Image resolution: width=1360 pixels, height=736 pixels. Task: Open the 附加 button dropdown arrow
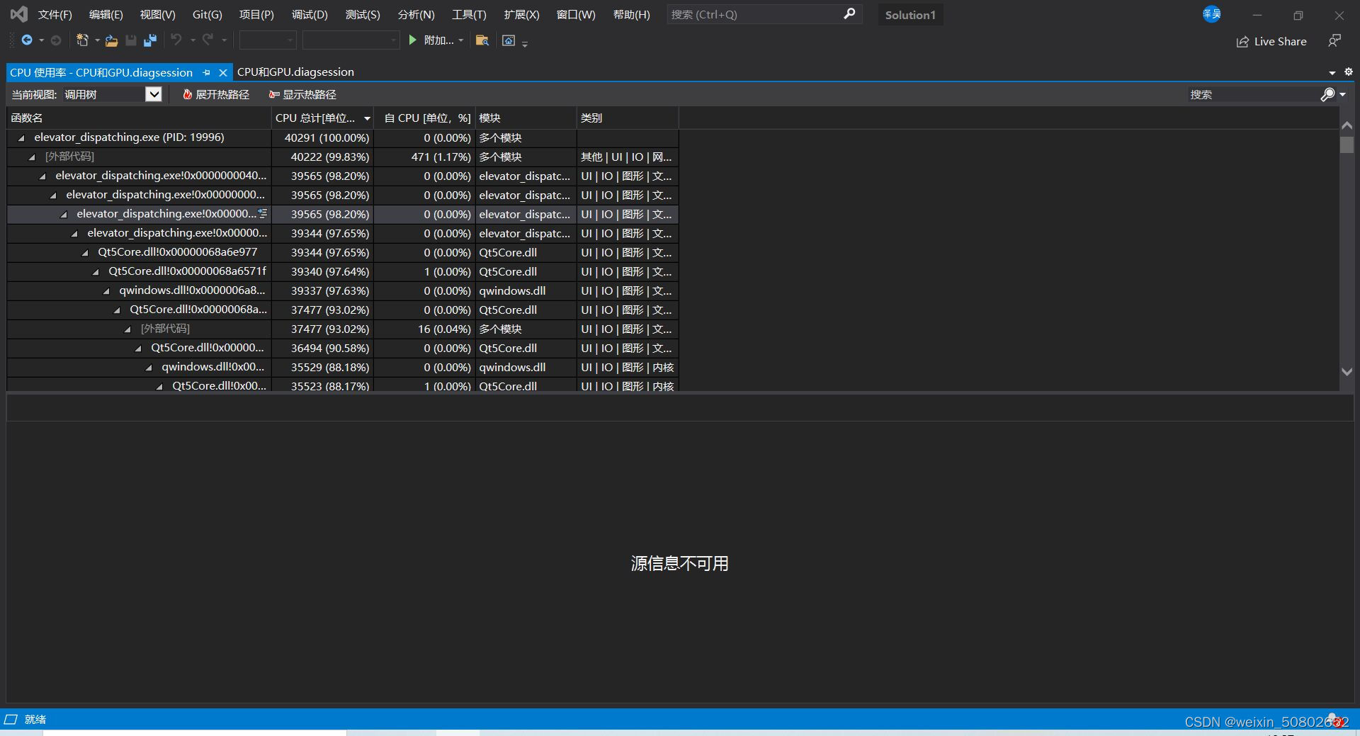(461, 40)
